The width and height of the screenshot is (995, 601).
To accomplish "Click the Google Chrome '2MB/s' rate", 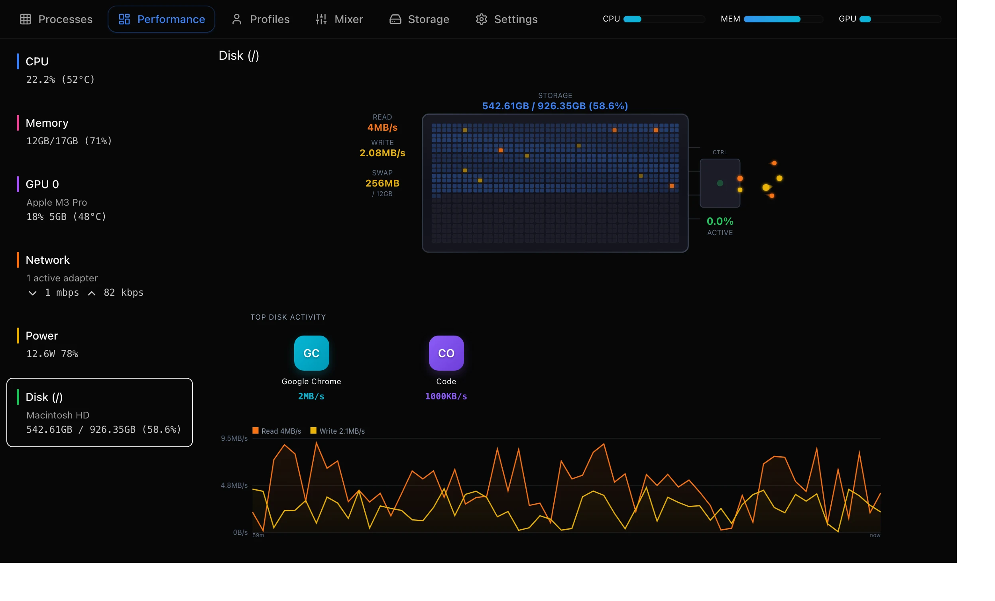I will click(x=311, y=397).
